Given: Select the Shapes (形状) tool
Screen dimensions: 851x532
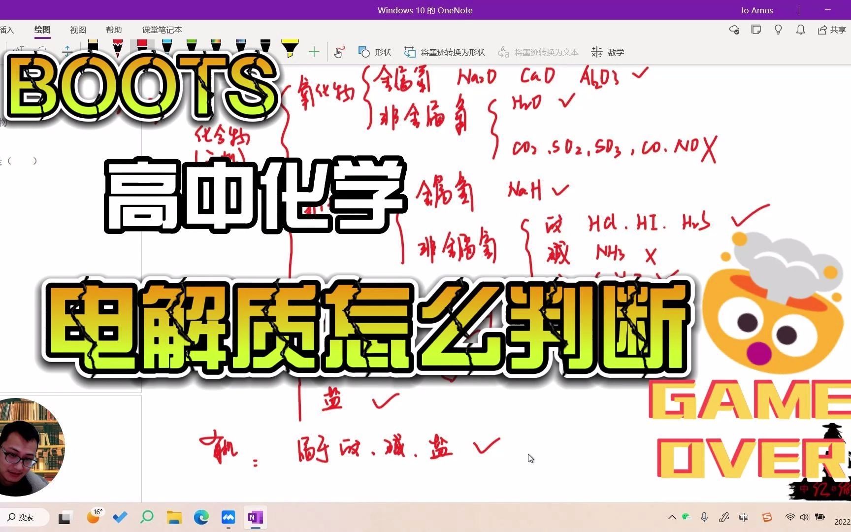Looking at the screenshot, I should (x=374, y=52).
